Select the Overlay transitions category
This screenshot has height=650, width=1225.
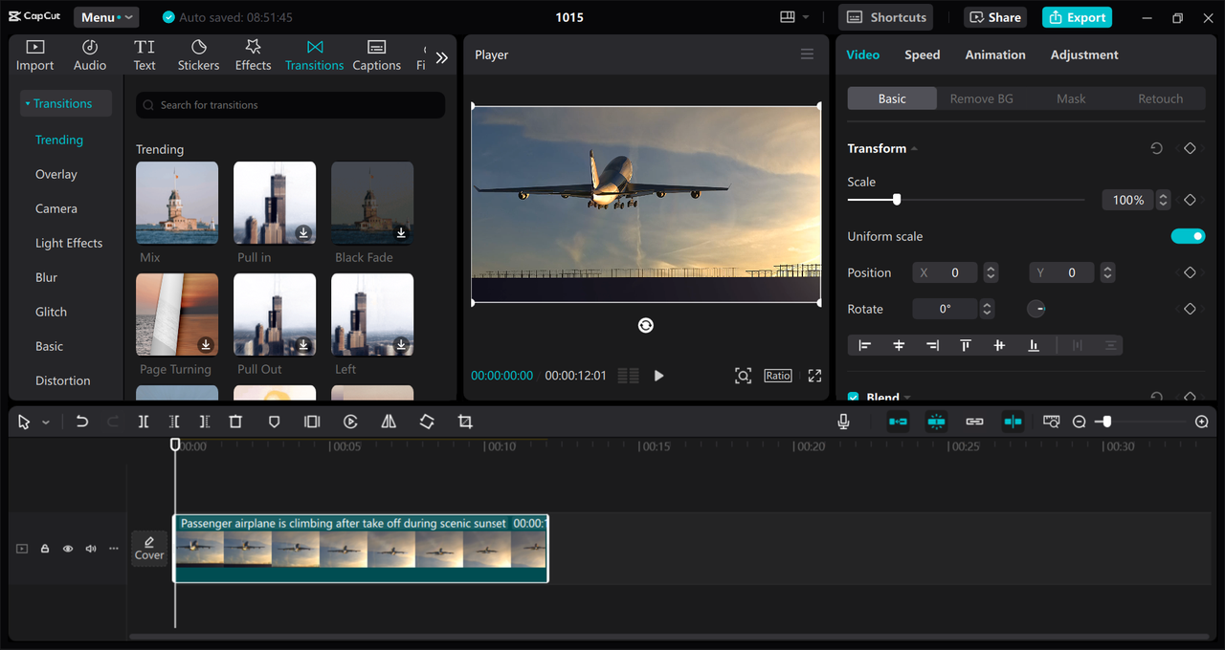click(56, 174)
